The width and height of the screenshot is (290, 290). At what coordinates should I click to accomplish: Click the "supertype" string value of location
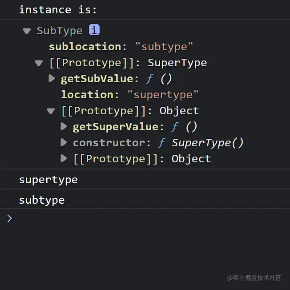tap(163, 95)
